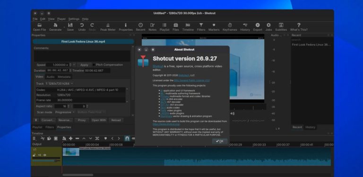Click the timeline Paste clipboard icon

(56, 138)
